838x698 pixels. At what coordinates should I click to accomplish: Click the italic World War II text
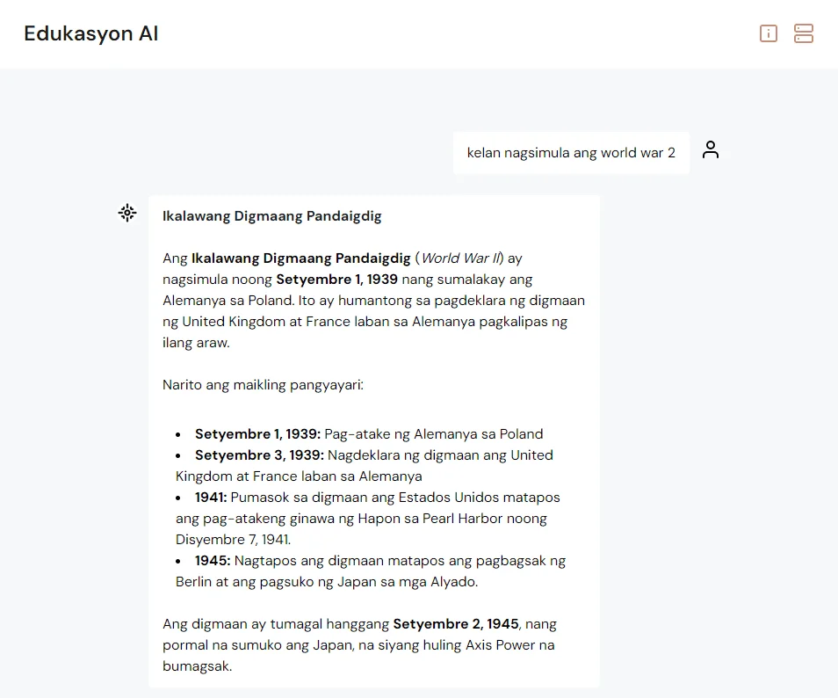coord(461,258)
